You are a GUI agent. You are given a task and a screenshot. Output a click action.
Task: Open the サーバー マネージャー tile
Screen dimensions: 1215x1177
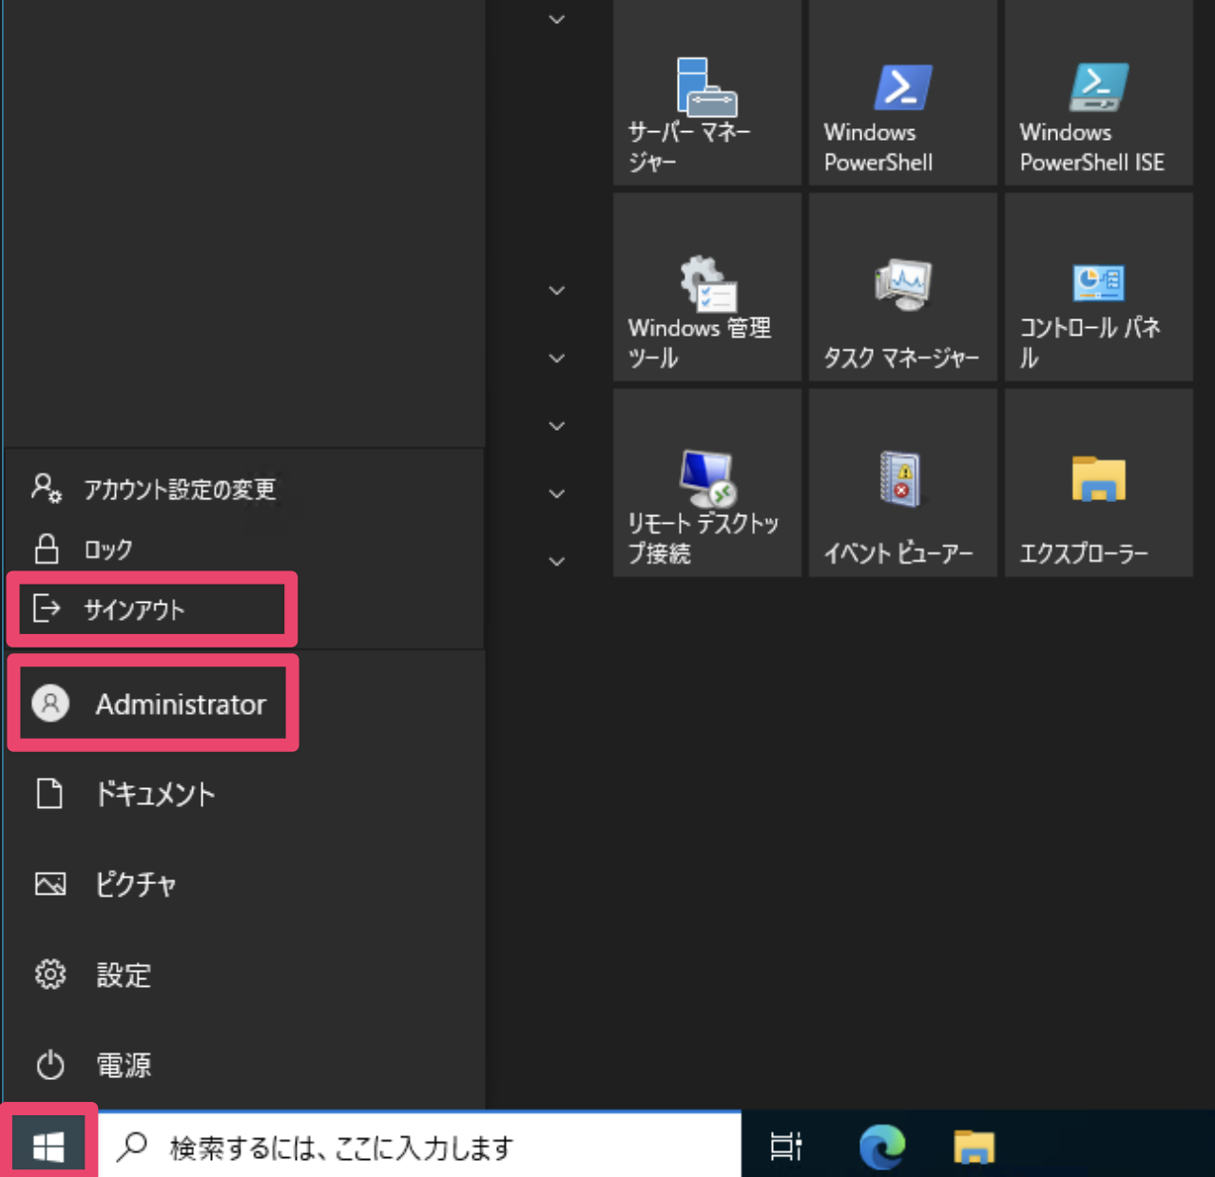706,92
